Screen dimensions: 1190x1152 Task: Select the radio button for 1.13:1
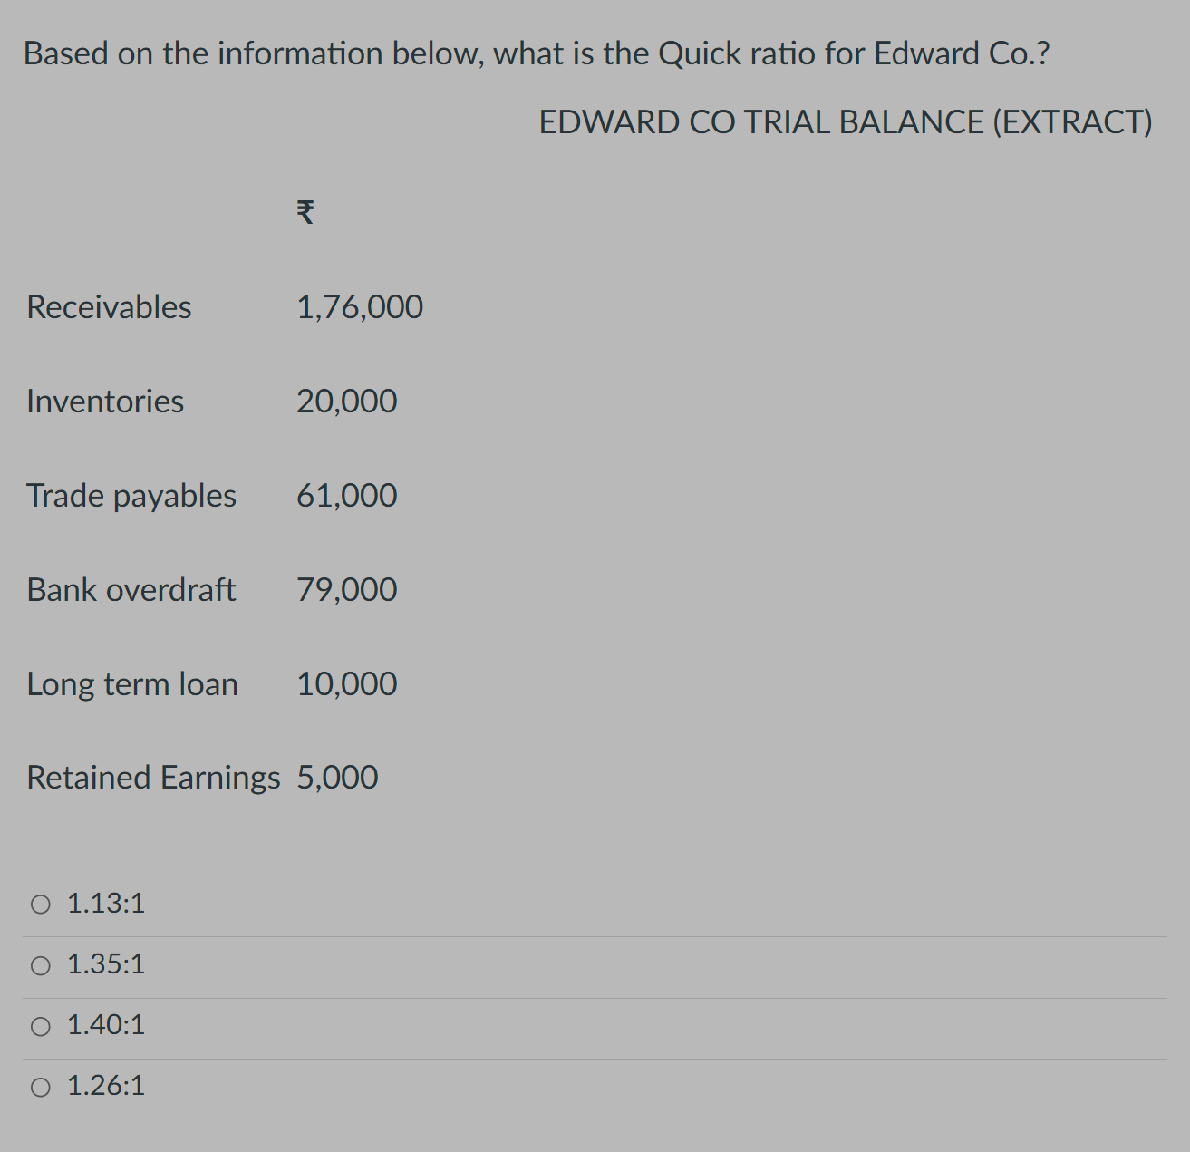coord(40,904)
